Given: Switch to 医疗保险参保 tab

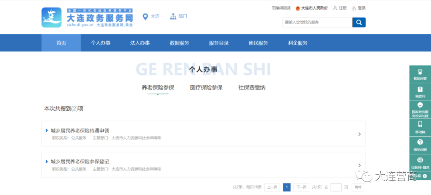Looking at the screenshot, I should [x=206, y=88].
